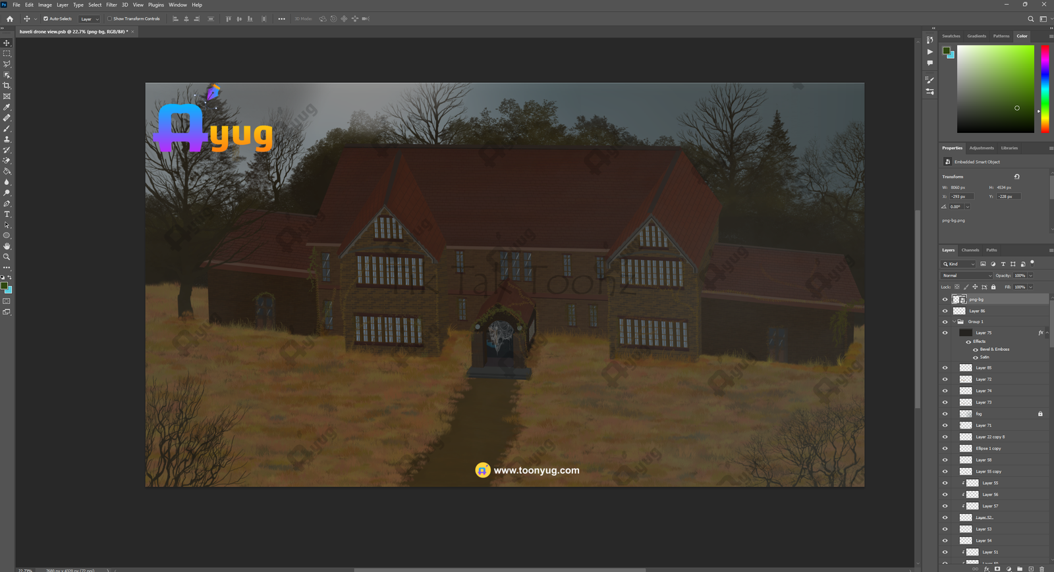Open the Filter menu
This screenshot has height=572, width=1054.
(x=111, y=5)
